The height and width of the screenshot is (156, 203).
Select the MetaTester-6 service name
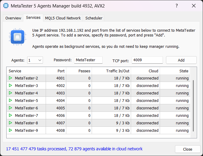click(26, 108)
